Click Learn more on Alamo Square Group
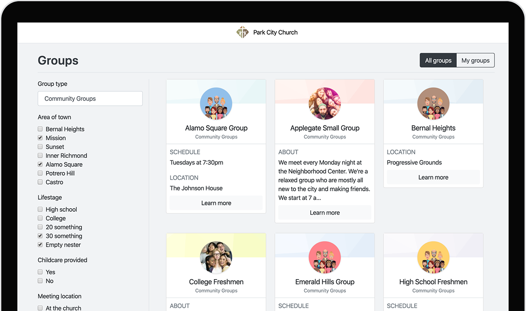Viewport: 526px width, 311px height. click(x=216, y=203)
